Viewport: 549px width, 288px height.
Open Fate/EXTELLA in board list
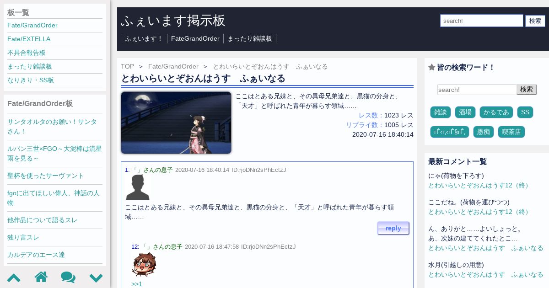click(x=29, y=39)
